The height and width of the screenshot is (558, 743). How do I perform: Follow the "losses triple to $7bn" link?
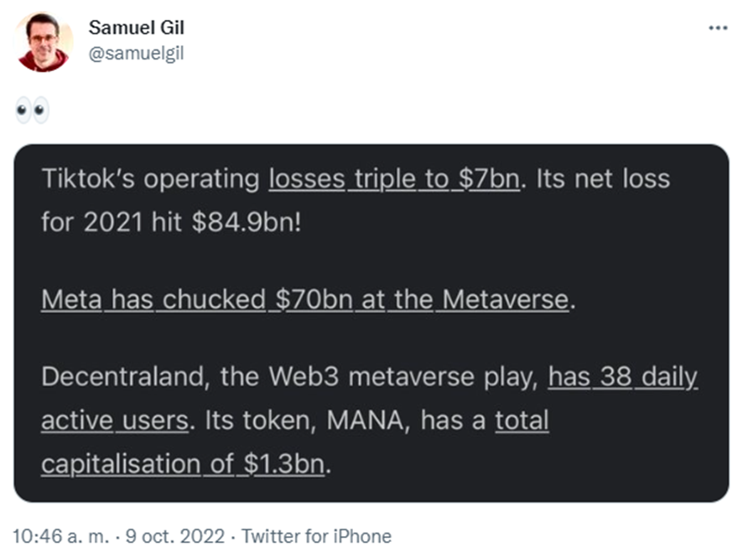point(394,179)
